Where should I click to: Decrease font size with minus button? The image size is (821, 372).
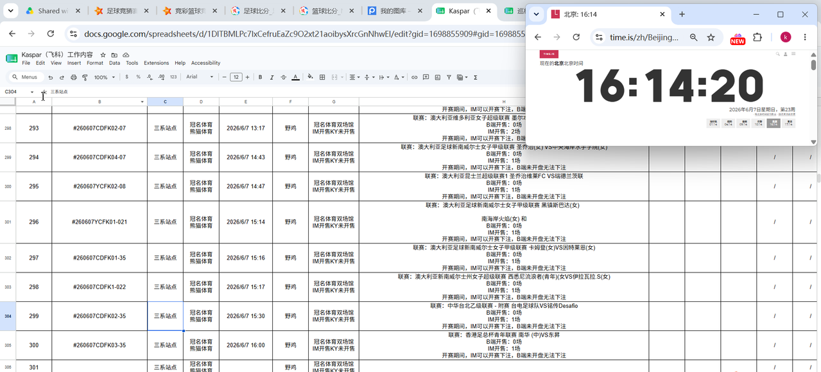pyautogui.click(x=224, y=77)
